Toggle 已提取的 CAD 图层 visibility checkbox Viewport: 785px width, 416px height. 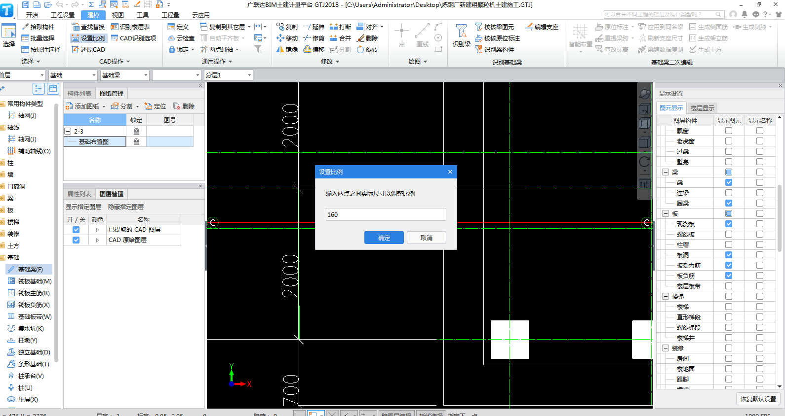tap(76, 230)
